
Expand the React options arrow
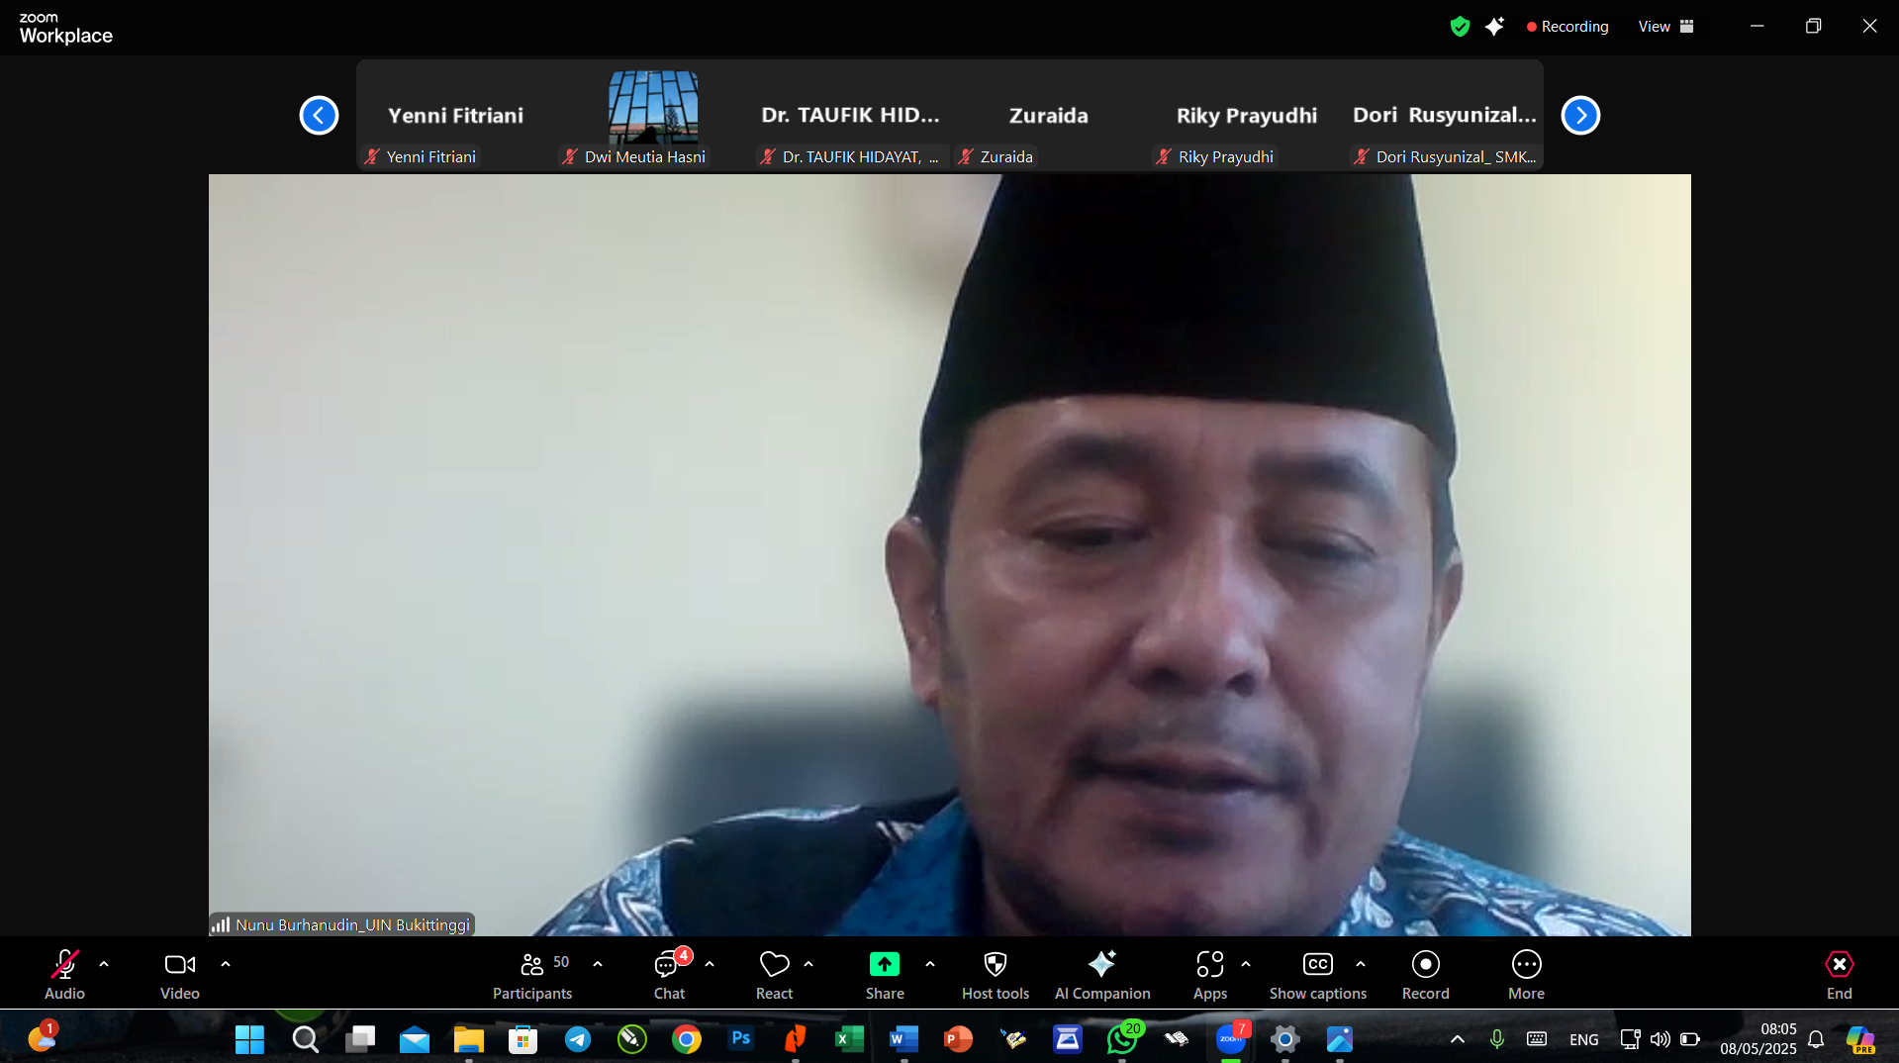[x=808, y=964]
